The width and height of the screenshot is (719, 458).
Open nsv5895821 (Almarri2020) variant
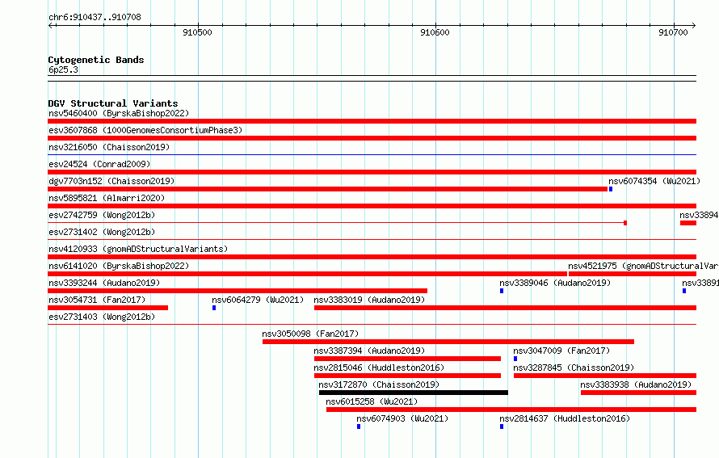point(107,198)
